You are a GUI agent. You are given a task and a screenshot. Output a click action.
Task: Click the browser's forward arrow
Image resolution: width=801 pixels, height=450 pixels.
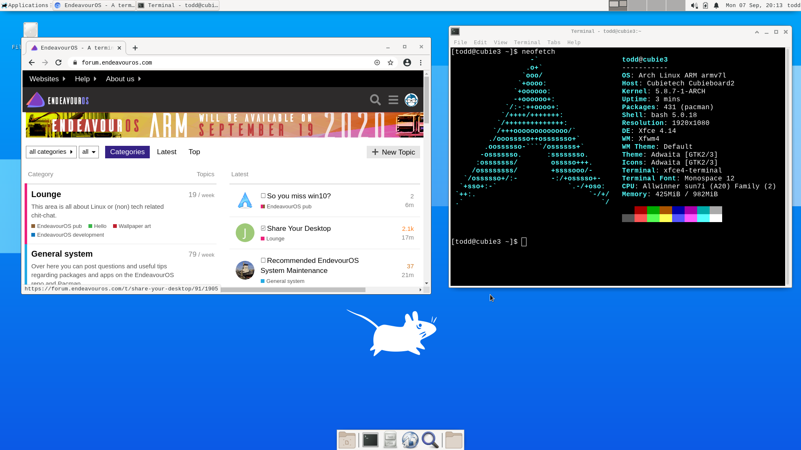pyautogui.click(x=45, y=62)
